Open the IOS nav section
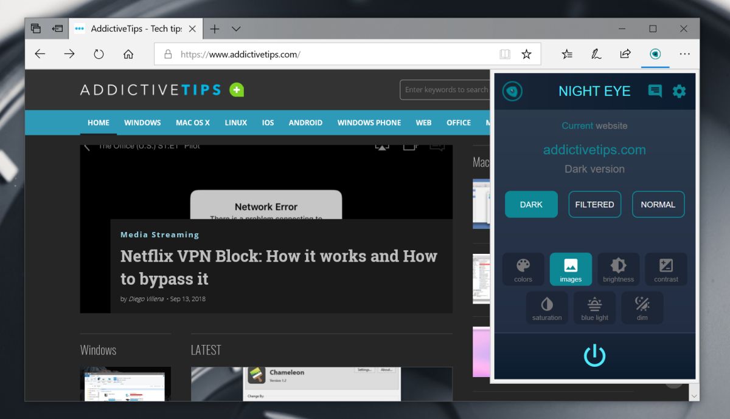 [268, 123]
